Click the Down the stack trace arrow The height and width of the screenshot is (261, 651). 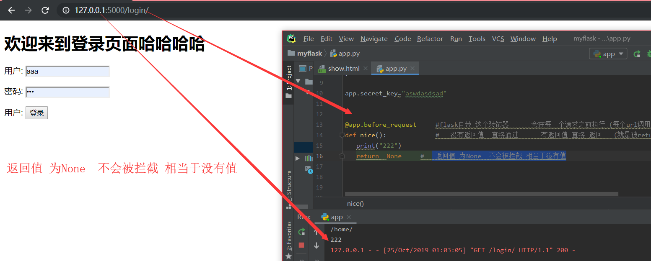pyautogui.click(x=316, y=246)
